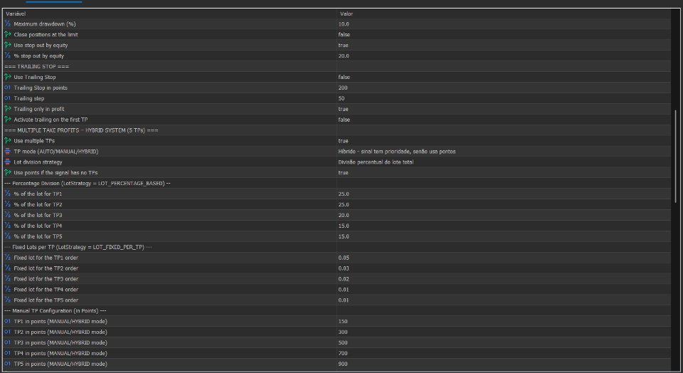Click the icon beside Fixed lot for the TP1 order
Screen dimensions: 683x373
point(7,258)
